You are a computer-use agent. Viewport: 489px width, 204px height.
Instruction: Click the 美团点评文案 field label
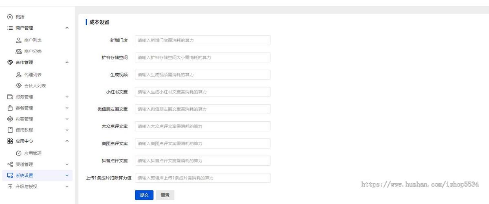(x=115, y=143)
